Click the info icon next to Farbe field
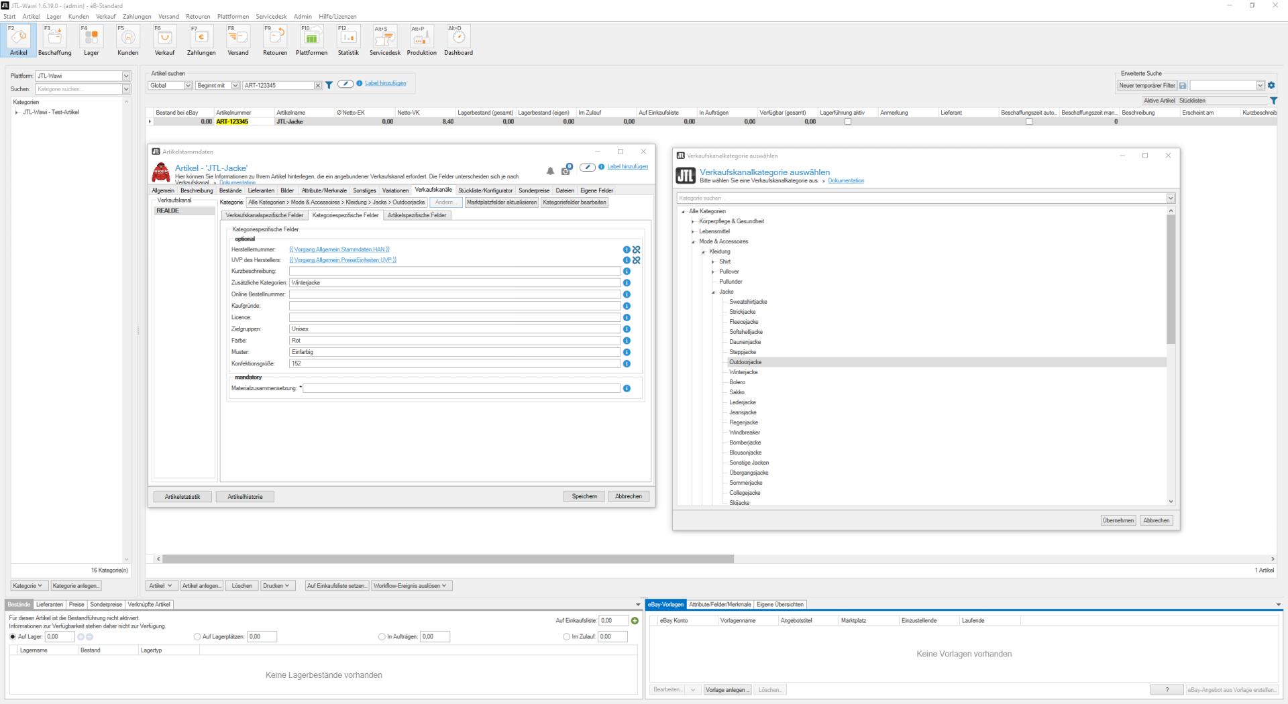The image size is (1288, 704). click(627, 341)
